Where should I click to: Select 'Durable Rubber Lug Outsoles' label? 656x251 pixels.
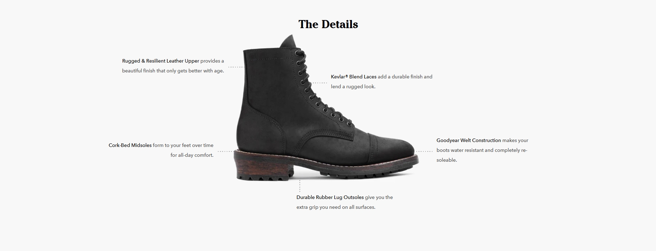pyautogui.click(x=330, y=197)
